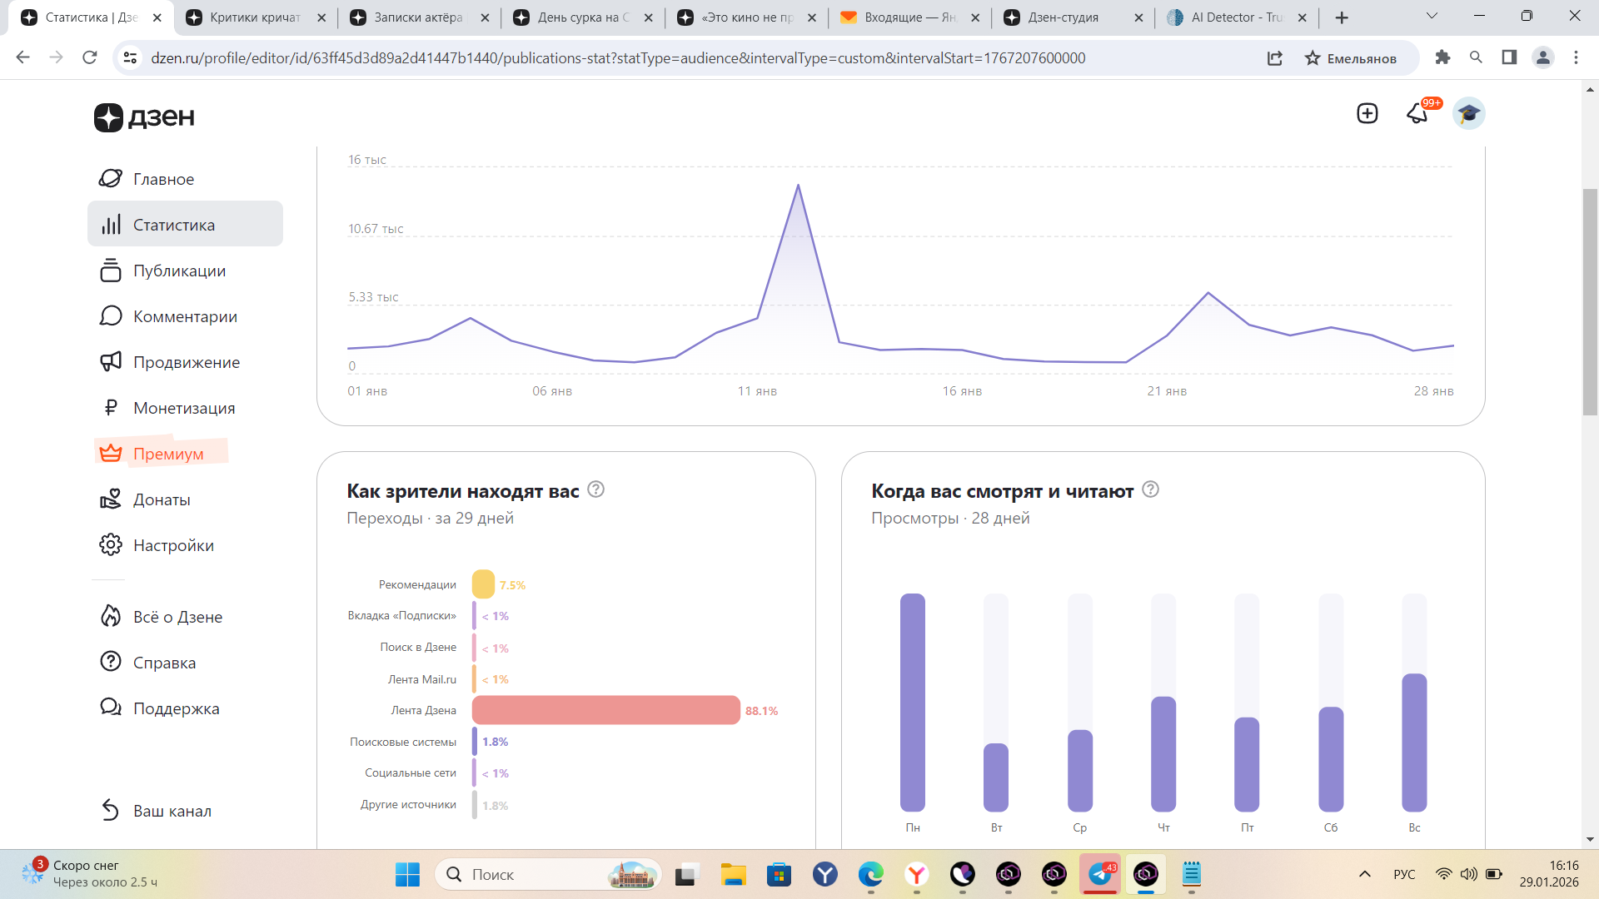This screenshot has height=899, width=1599.
Task: Go to Комментарии section
Action: [x=185, y=316]
